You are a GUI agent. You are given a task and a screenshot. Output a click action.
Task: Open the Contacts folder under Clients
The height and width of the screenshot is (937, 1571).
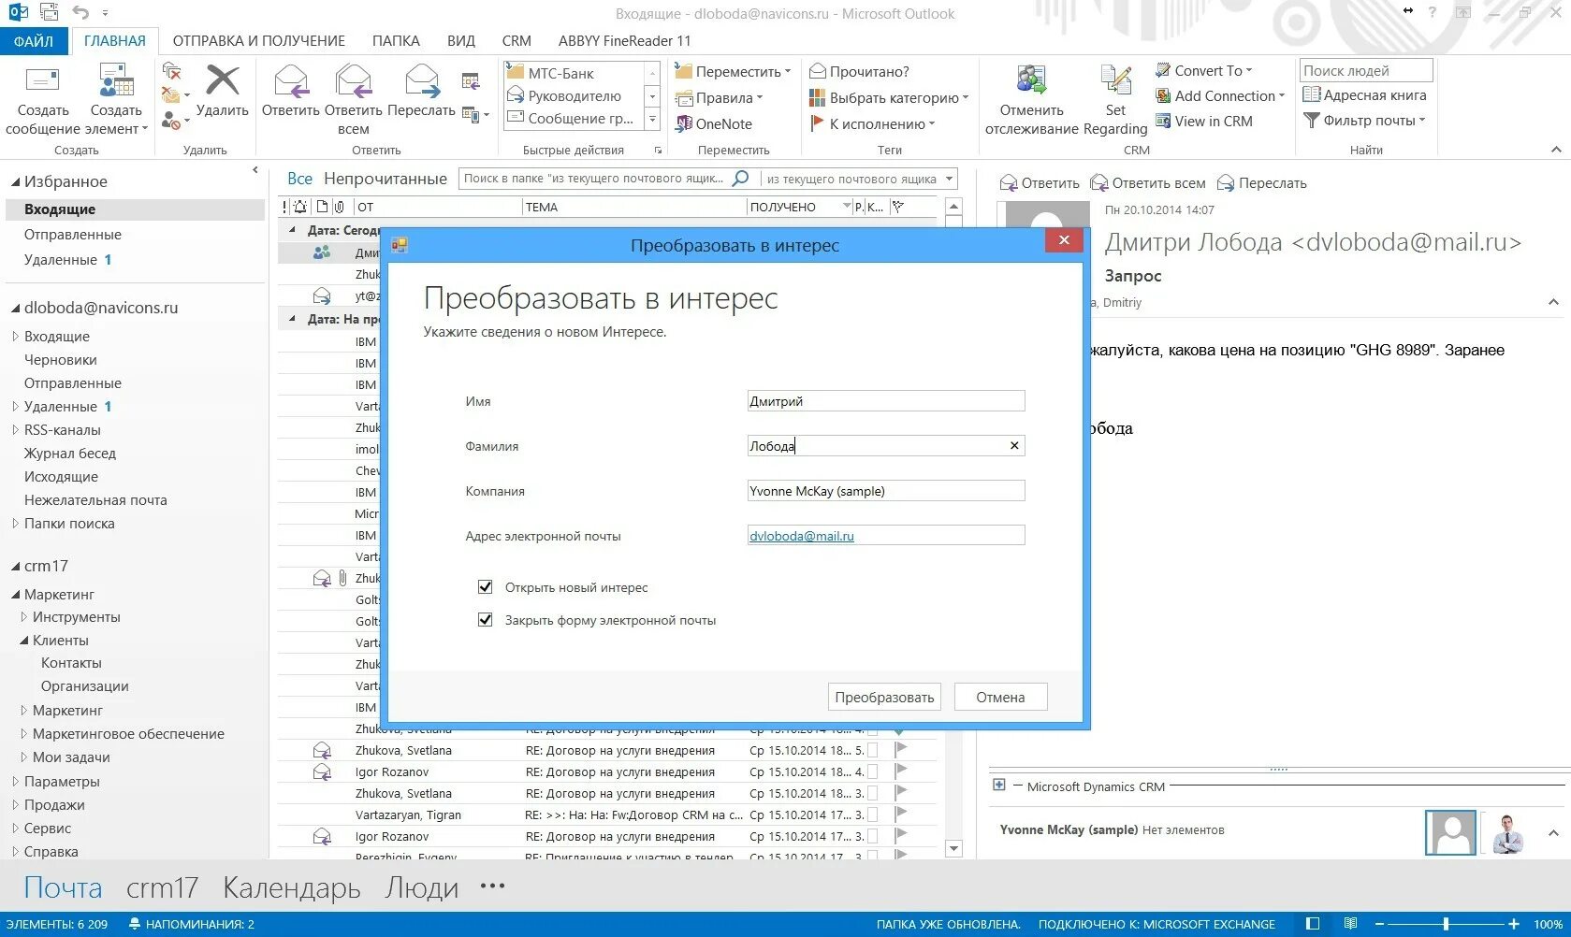click(x=71, y=663)
